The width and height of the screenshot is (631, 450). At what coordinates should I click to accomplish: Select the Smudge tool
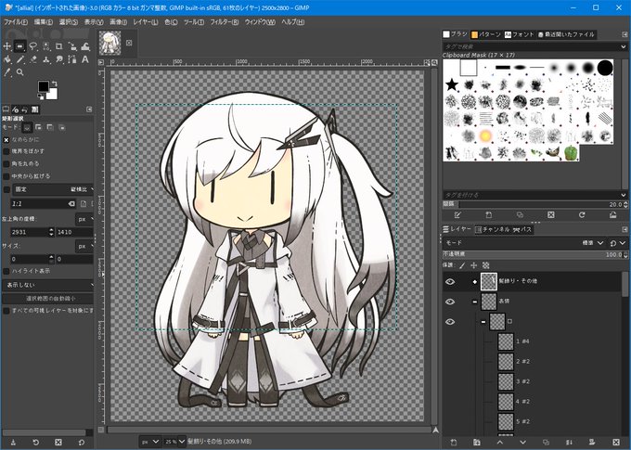58,59
